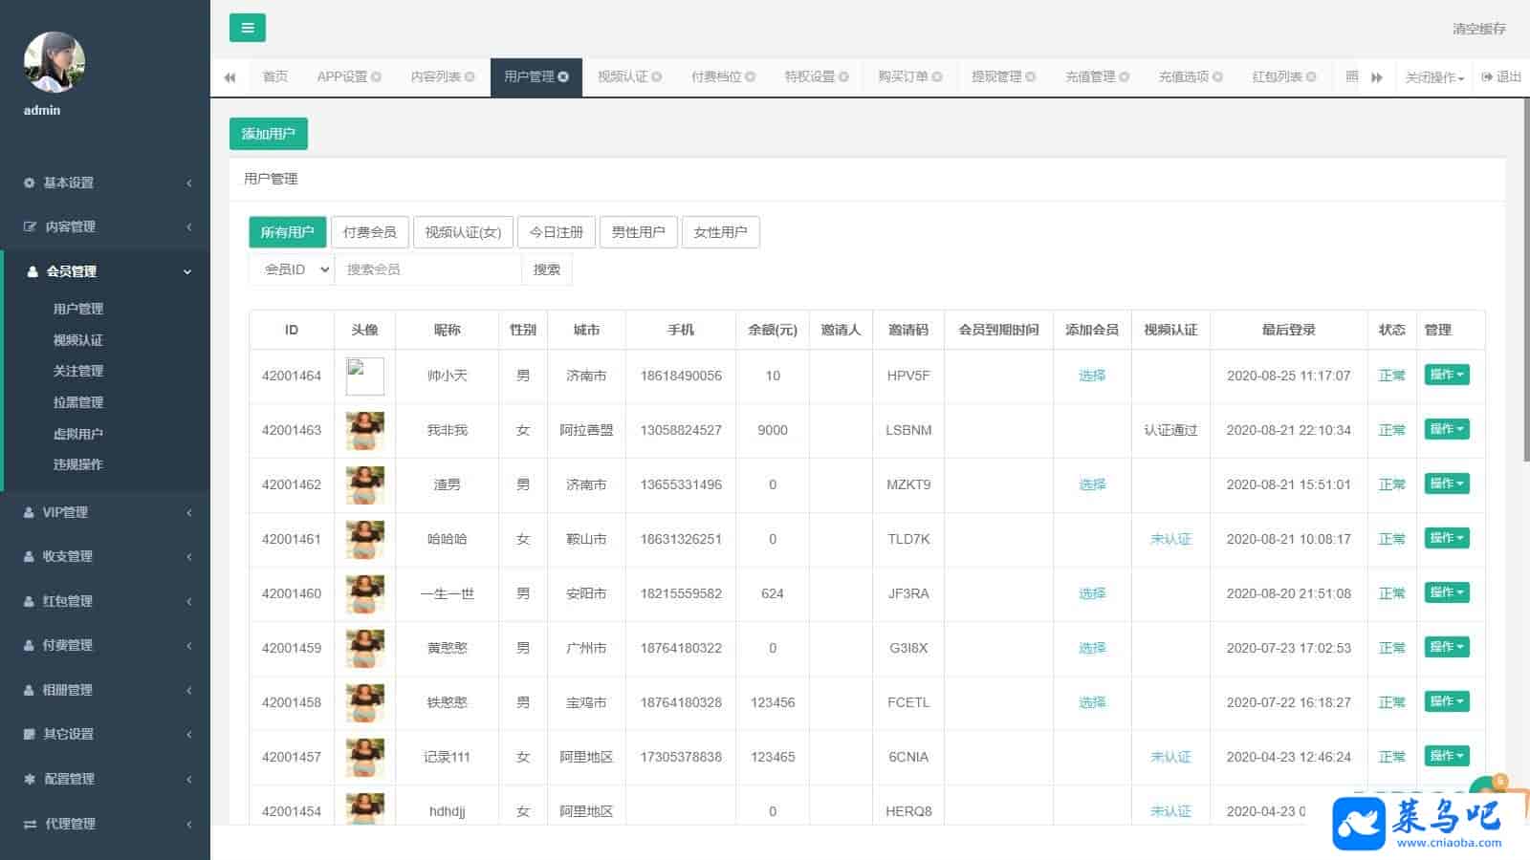
Task: Close the 视频认证 tab with its x icon
Action: [657, 77]
